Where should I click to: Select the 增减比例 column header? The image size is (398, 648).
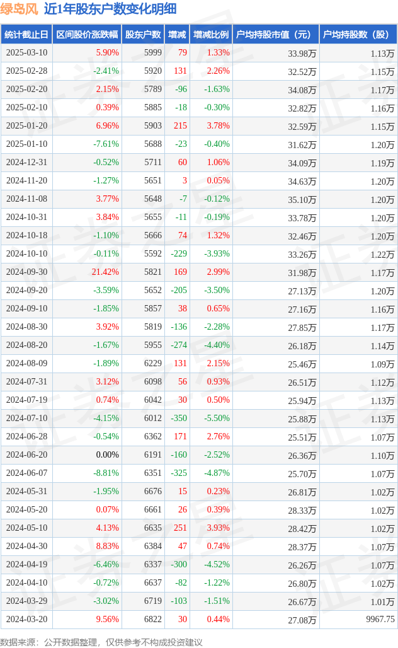pyautogui.click(x=211, y=34)
